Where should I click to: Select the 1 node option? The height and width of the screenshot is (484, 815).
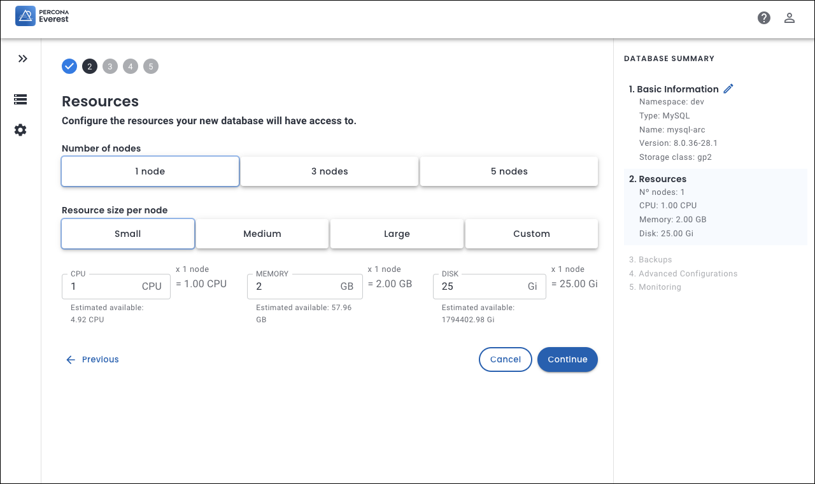[150, 171]
